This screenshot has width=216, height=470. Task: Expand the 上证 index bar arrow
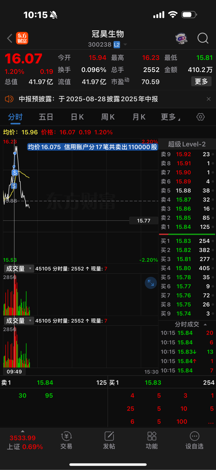click(x=22, y=431)
